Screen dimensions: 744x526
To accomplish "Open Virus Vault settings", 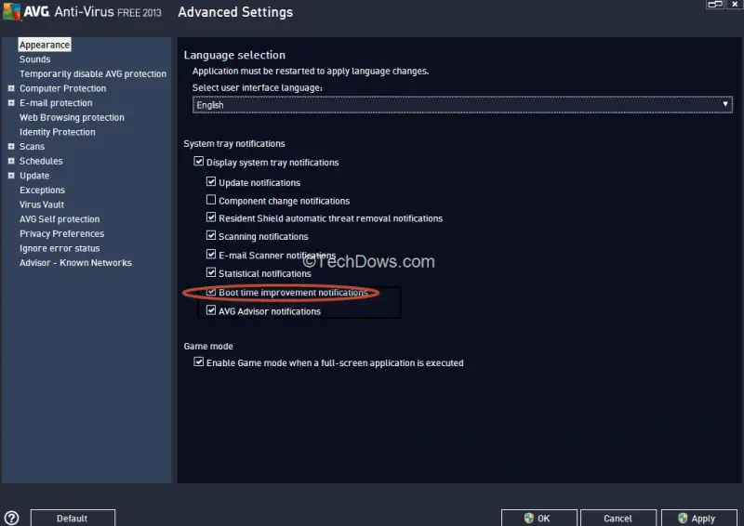I will click(42, 204).
